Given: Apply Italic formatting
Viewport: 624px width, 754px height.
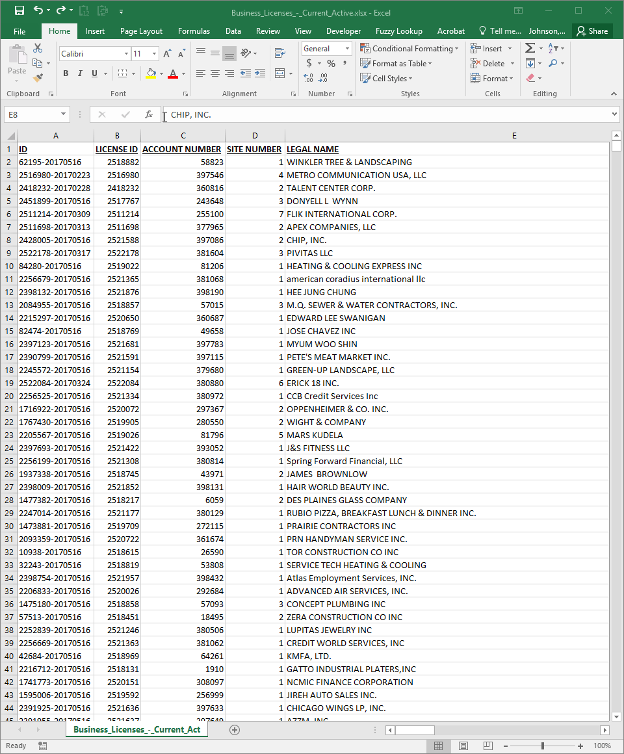Looking at the screenshot, I should [80, 73].
